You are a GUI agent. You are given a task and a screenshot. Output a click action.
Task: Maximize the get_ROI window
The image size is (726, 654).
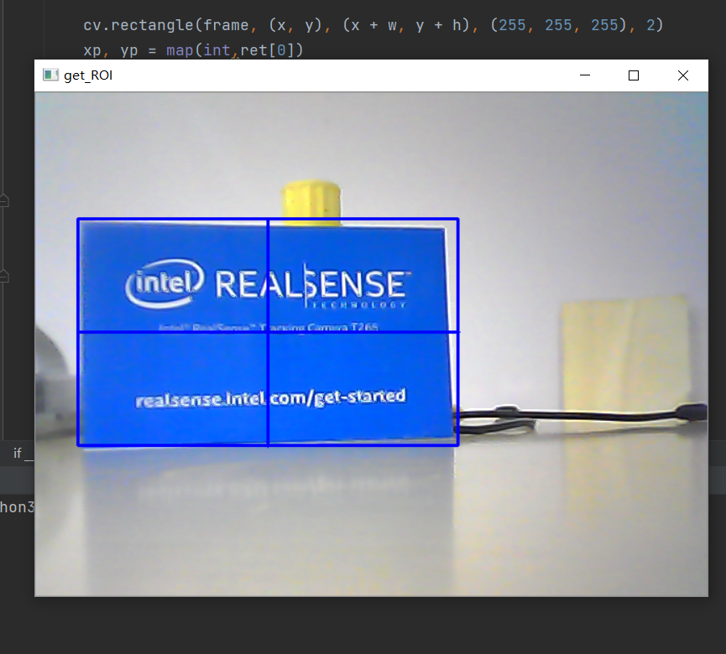click(634, 75)
